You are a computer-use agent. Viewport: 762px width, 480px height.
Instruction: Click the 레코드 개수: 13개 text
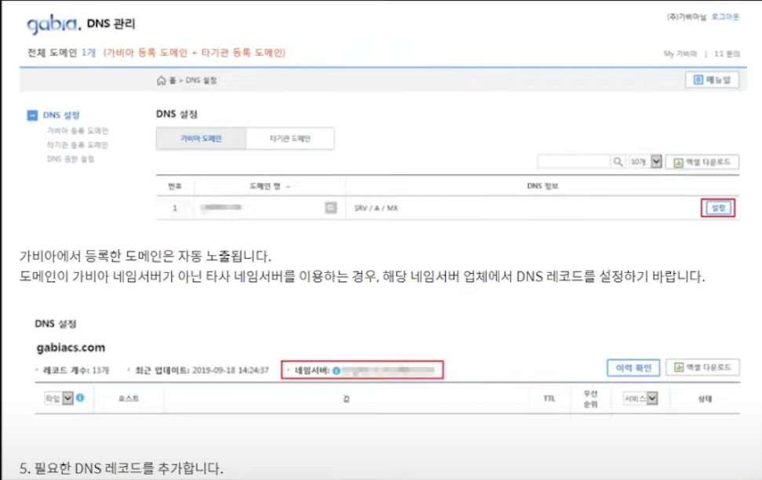pyautogui.click(x=76, y=370)
